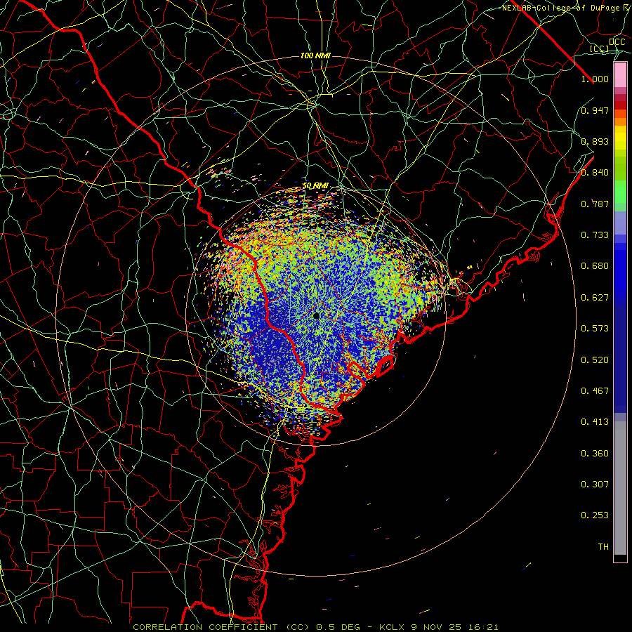Click the [CC] units label
The image size is (632, 632).
[x=599, y=48]
